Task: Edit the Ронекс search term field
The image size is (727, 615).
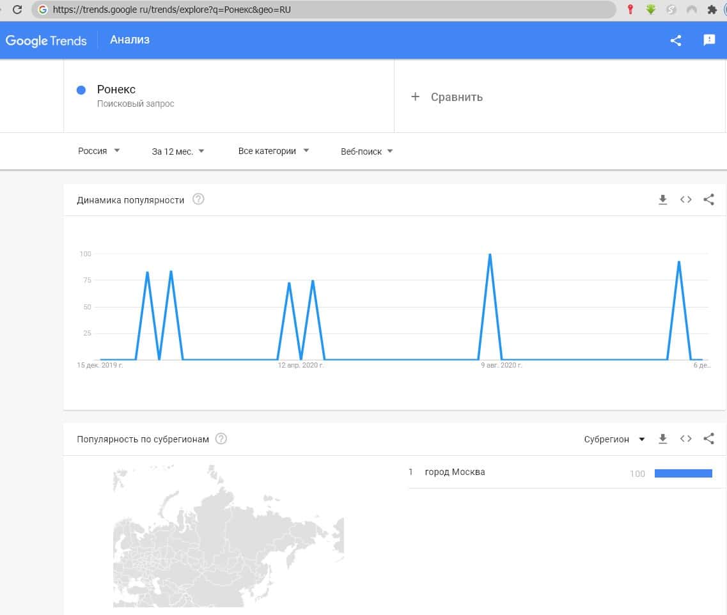Action: click(116, 90)
